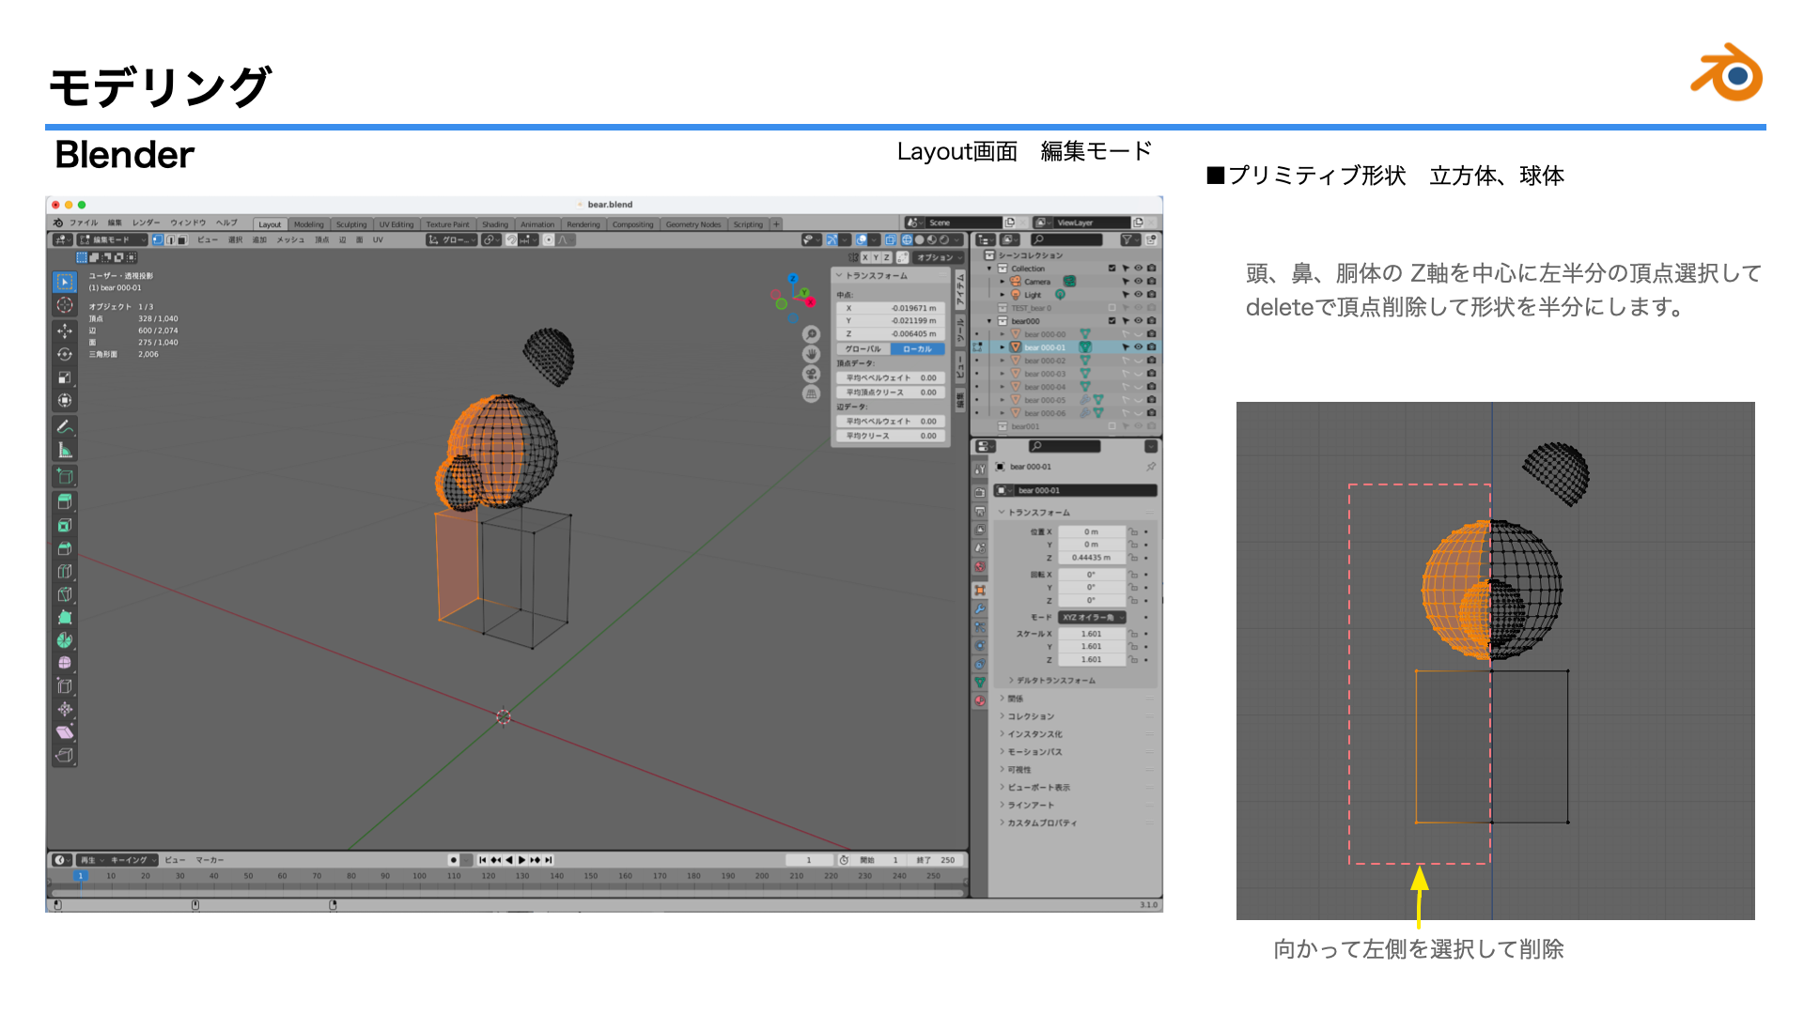Uncheck the bear000 collection checkbox
The height and width of the screenshot is (1014, 1804).
coord(1112,321)
